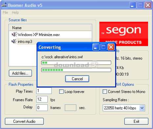Click the segon more products banner
Image resolution: width=153 pixels, height=129 pixels.
tap(124, 34)
